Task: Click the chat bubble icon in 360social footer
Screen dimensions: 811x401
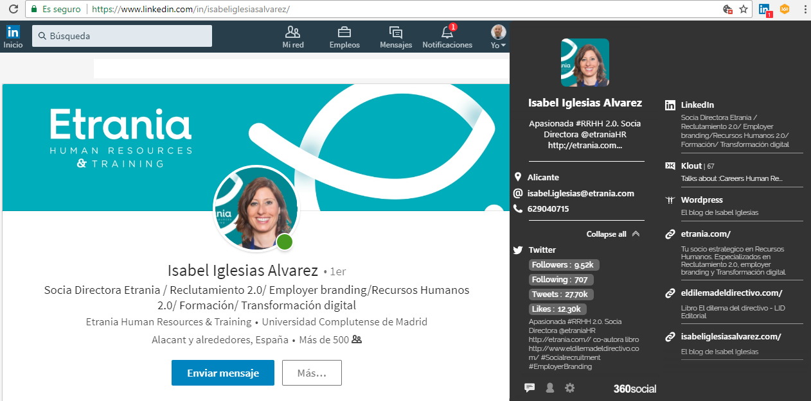Action: tap(530, 388)
